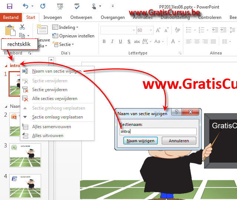237x200 pixels.
Task: Switch to the Overgangen tab
Action: click(113, 17)
